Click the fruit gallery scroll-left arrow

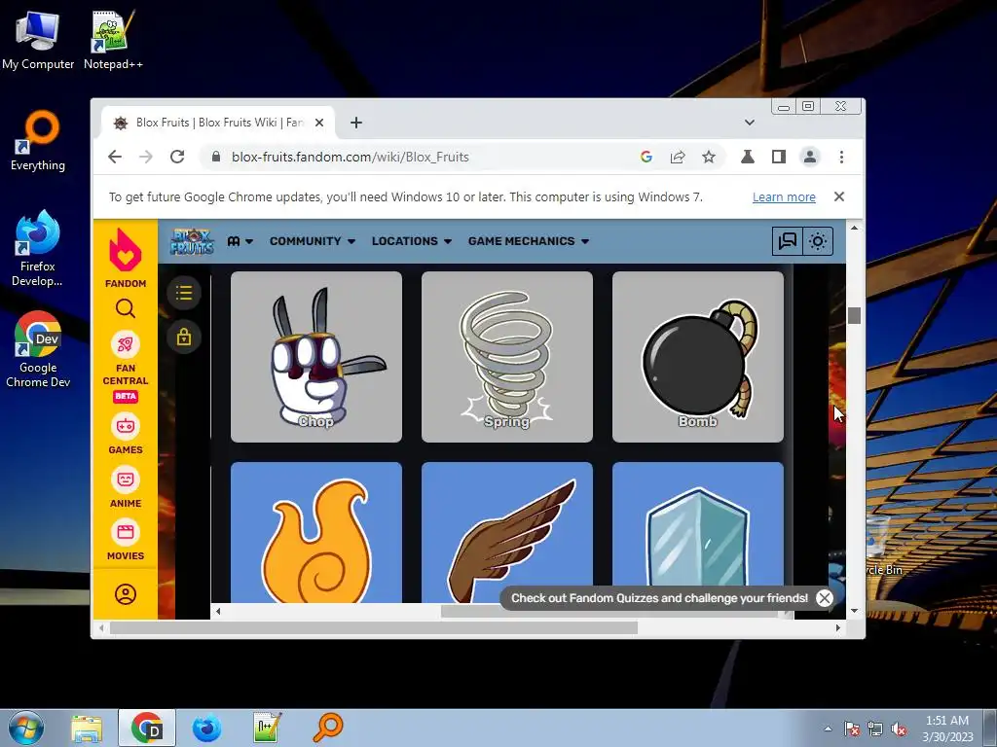[x=218, y=612]
